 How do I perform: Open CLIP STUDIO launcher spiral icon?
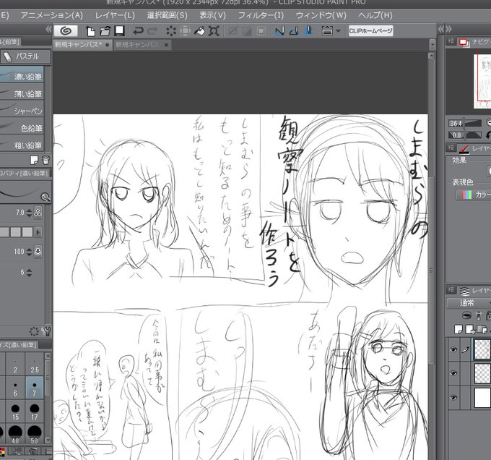[x=66, y=30]
